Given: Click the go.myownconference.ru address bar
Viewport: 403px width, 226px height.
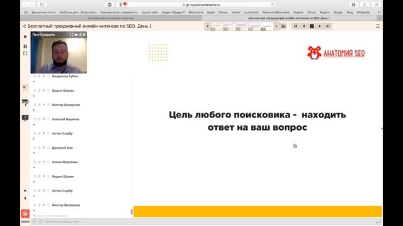Looking at the screenshot, I should (x=201, y=4).
